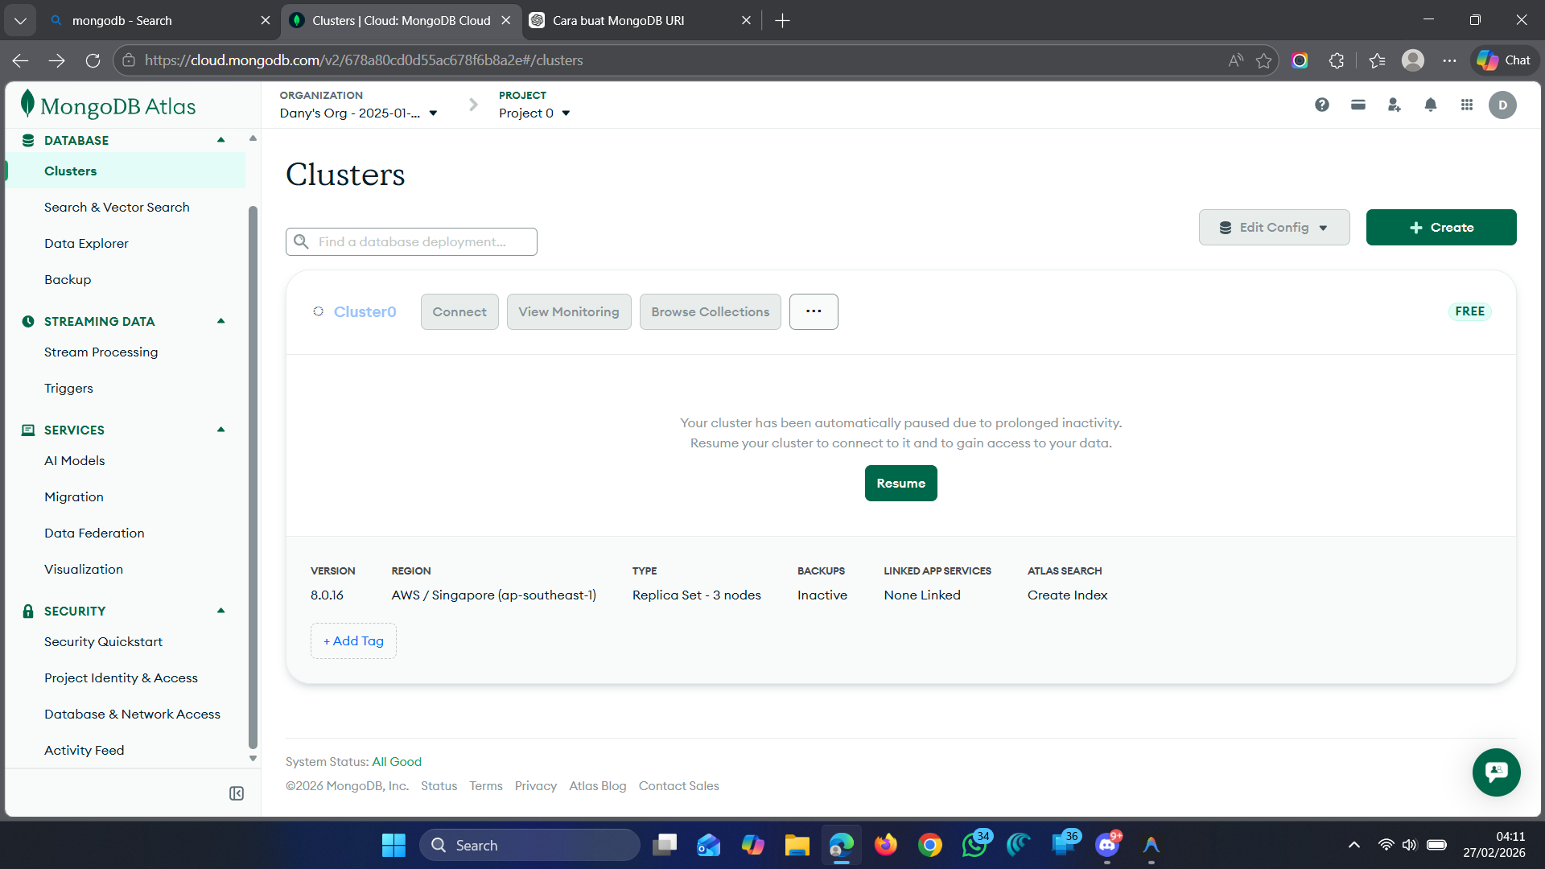Open the Project 0 dropdown
Viewport: 1545px width, 869px height.
pos(534,113)
